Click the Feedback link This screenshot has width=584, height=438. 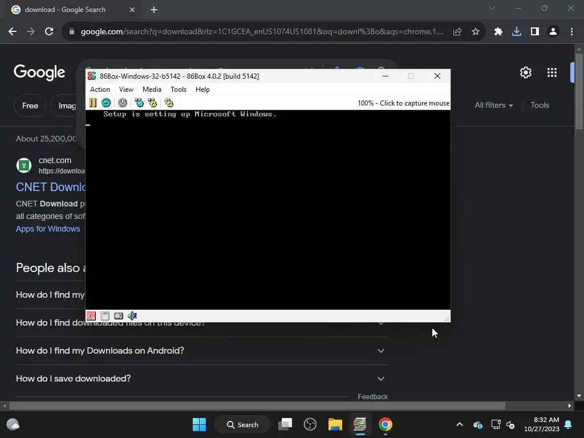pyautogui.click(x=372, y=397)
